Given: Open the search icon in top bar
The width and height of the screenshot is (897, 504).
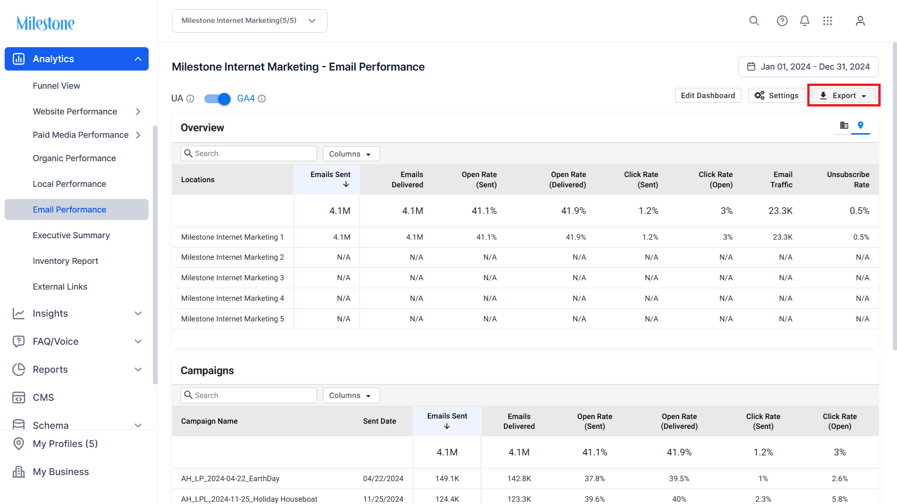Looking at the screenshot, I should [754, 21].
